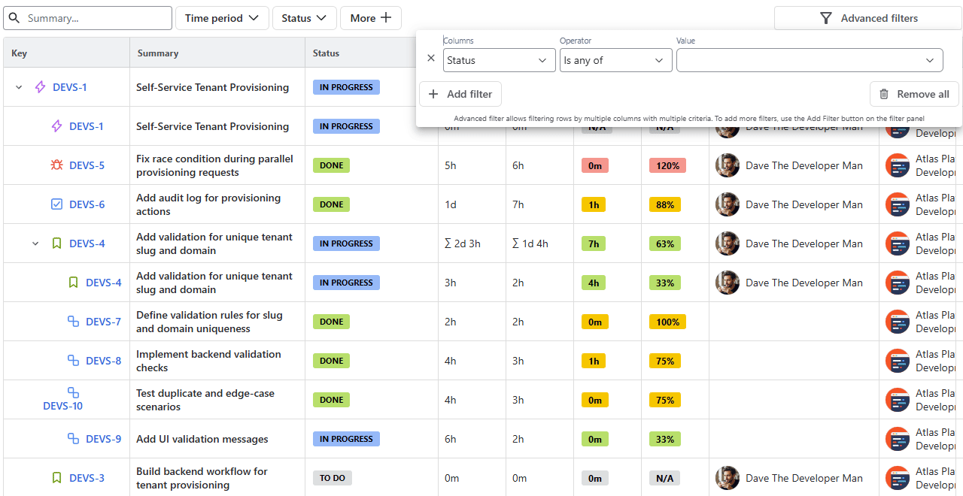Open the Columns dropdown showing Status
963x496 pixels.
point(499,60)
